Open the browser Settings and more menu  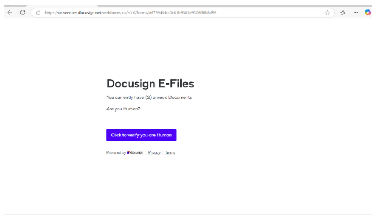pyautogui.click(x=356, y=13)
